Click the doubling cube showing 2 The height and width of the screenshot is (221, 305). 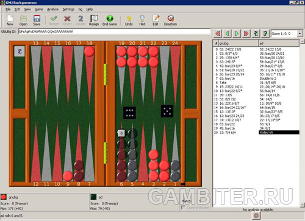tap(20, 51)
